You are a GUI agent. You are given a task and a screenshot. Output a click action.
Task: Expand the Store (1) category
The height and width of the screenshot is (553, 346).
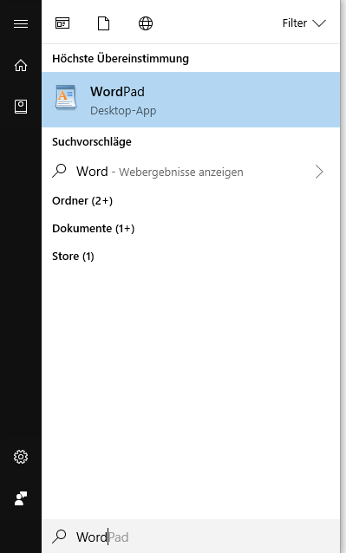[x=73, y=256]
